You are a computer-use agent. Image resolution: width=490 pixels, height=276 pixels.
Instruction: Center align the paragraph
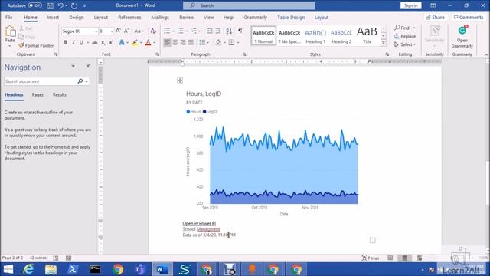pyautogui.click(x=175, y=42)
